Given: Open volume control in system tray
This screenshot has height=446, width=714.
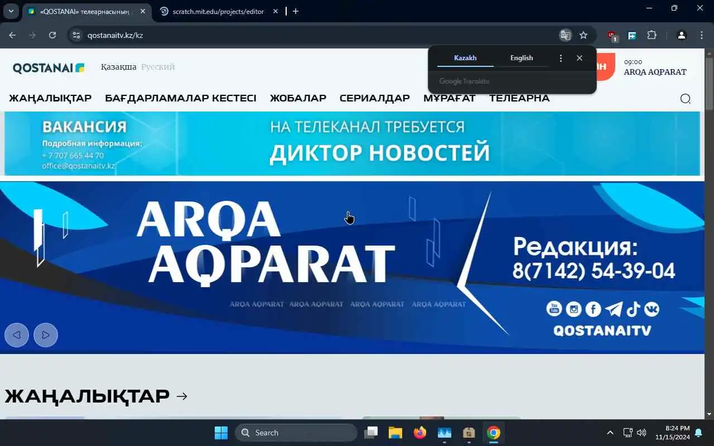Looking at the screenshot, I should tap(641, 433).
